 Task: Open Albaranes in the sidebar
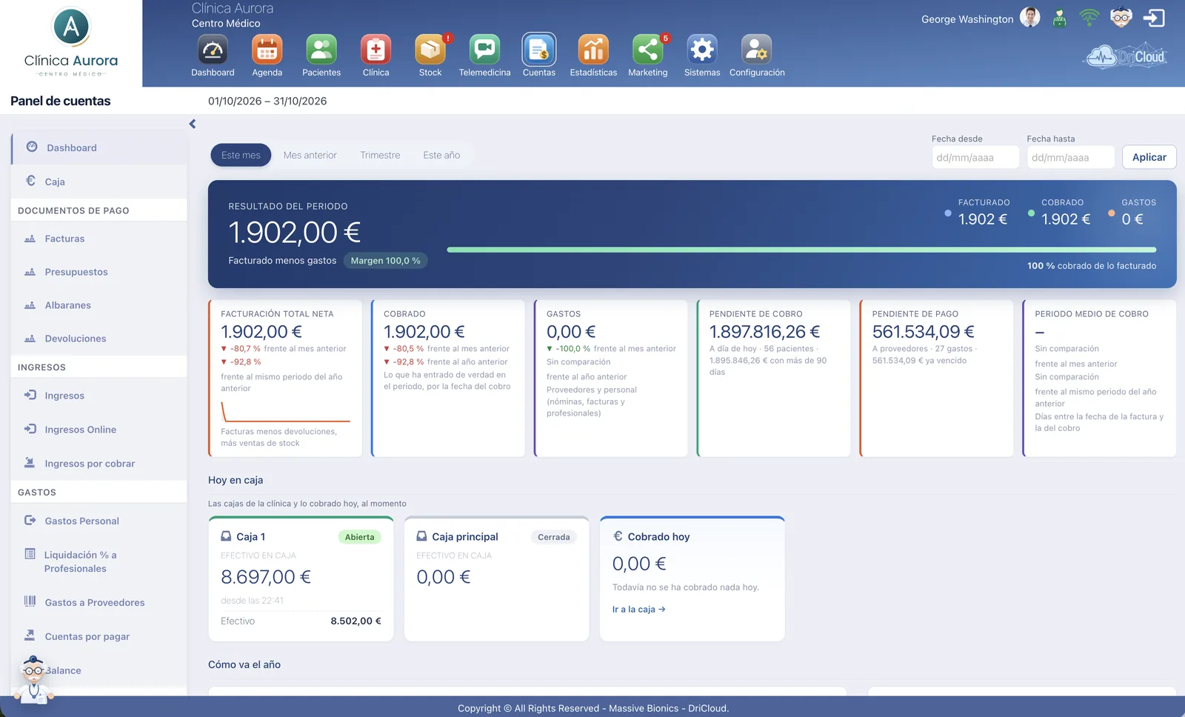[99, 305]
